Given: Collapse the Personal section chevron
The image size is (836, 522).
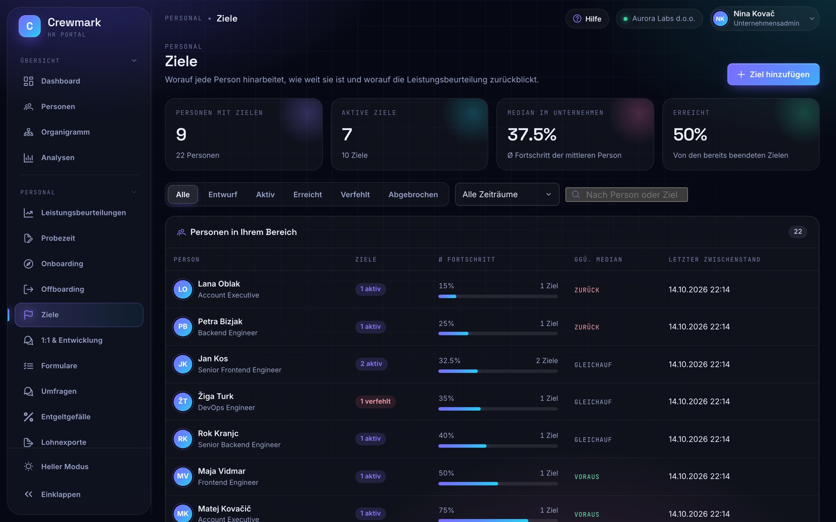Looking at the screenshot, I should 134,192.
